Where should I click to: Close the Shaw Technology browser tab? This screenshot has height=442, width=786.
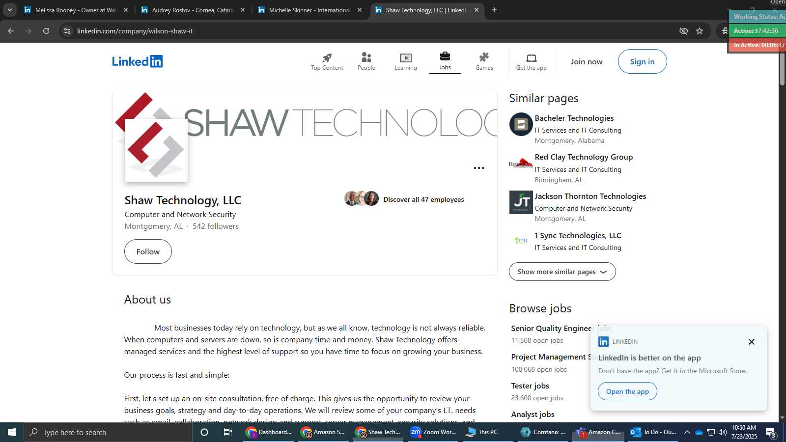coord(476,10)
